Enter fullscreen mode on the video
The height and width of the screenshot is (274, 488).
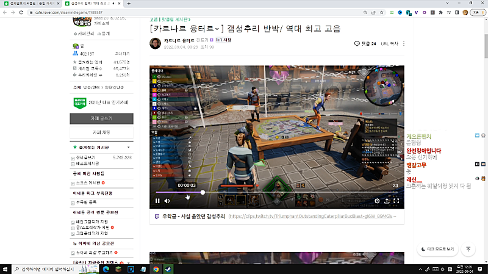click(396, 201)
